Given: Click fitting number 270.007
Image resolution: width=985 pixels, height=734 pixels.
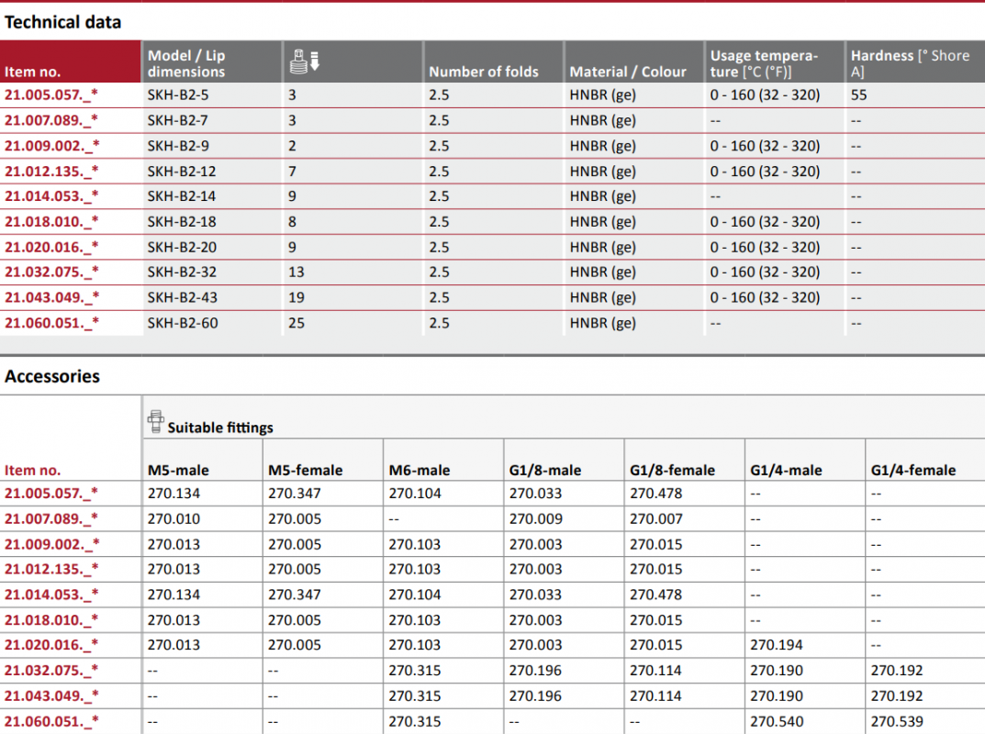Looking at the screenshot, I should coord(656,518).
